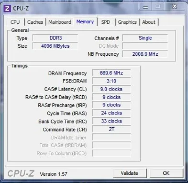
Task: Click the Version 1.57 text
Action: pyautogui.click(x=54, y=174)
